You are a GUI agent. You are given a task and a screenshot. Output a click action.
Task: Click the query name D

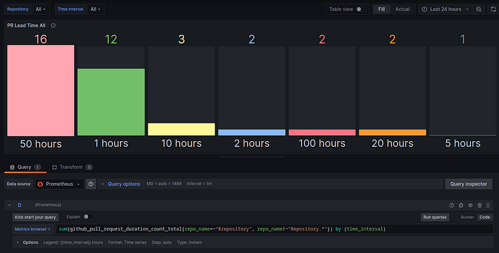click(19, 205)
